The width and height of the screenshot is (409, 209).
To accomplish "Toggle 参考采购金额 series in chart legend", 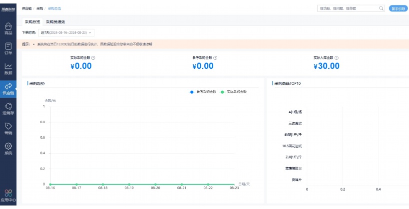I will click(x=202, y=92).
